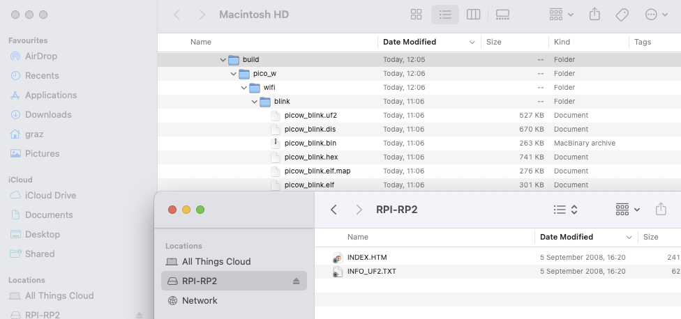Click the picow_blink.bin archive file icon
This screenshot has width=681, height=319.
tap(276, 143)
